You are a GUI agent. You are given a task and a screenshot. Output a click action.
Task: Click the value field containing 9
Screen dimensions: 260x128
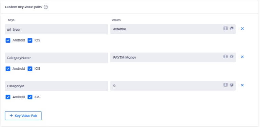[x=173, y=86]
